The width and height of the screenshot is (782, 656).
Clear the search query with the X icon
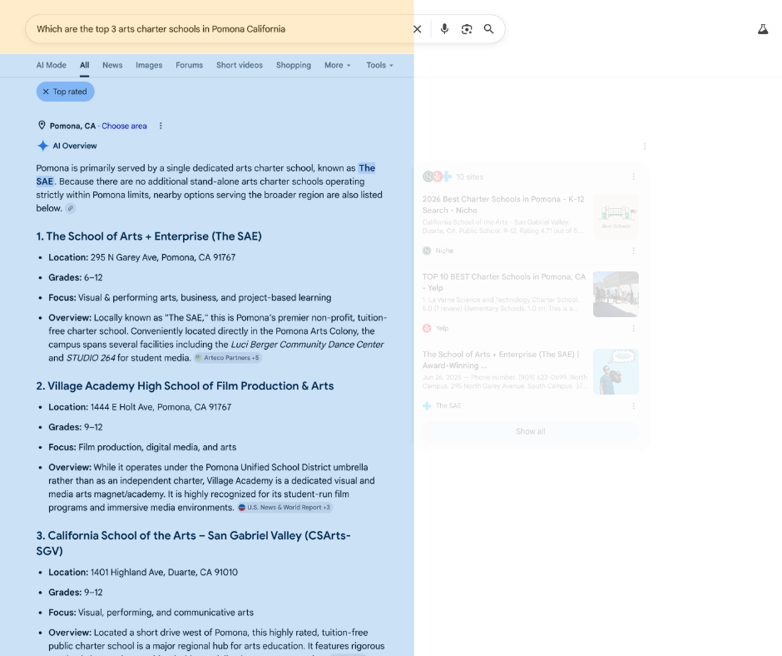pyautogui.click(x=418, y=29)
